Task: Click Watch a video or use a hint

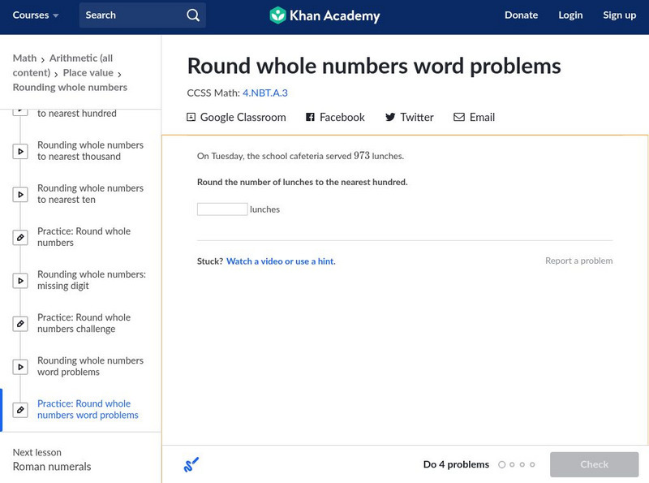Action: tap(281, 261)
